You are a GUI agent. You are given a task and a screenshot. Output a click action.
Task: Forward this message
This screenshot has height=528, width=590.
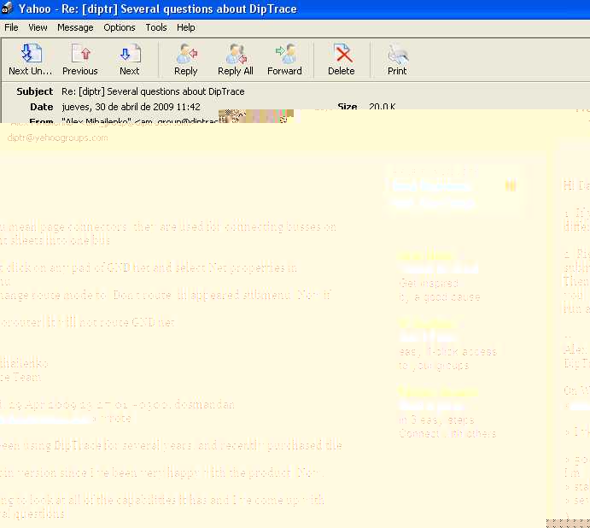click(284, 59)
